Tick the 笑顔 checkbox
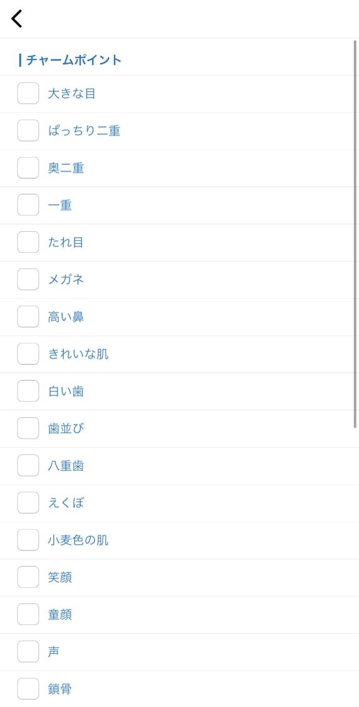Screen dimensions: 359x707 pyautogui.click(x=28, y=577)
